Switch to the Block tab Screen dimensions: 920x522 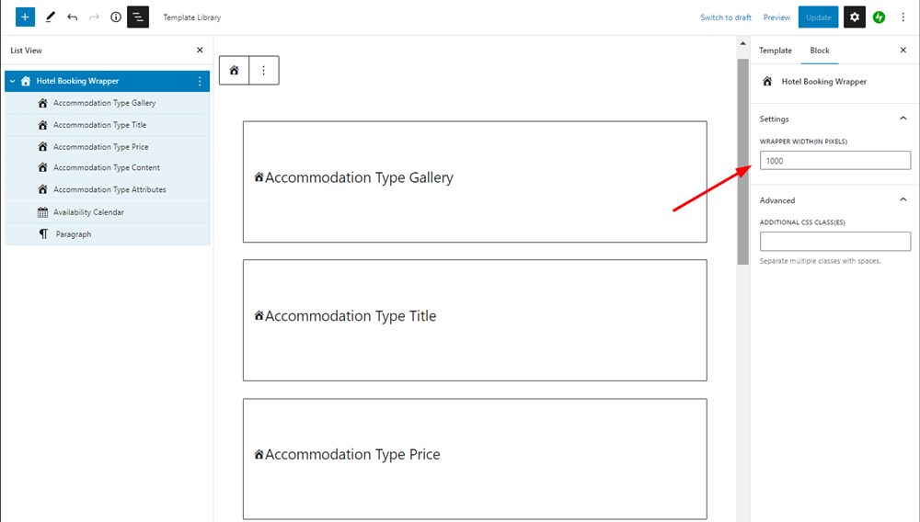820,51
